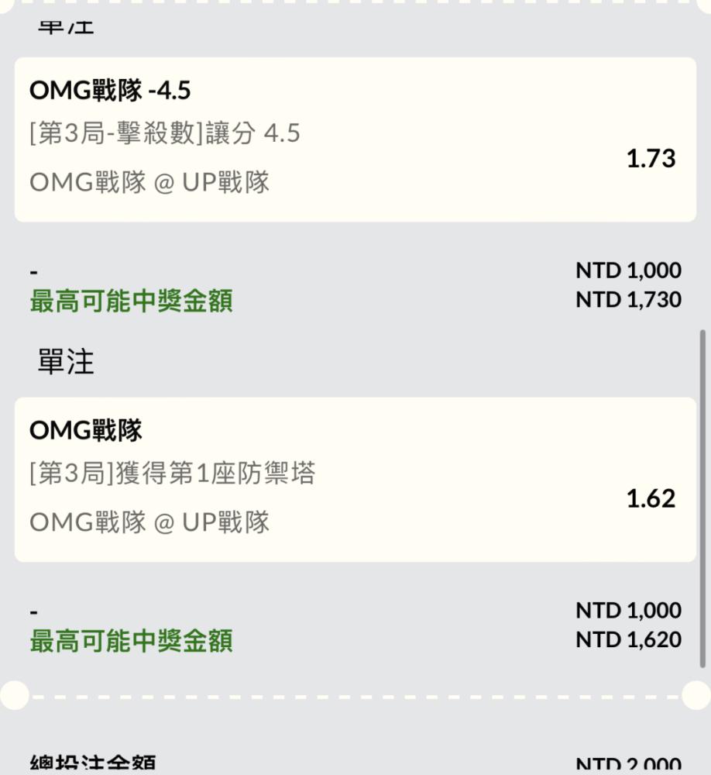
Task: Click the 單注 heading above the tower bet
Action: coord(66,361)
